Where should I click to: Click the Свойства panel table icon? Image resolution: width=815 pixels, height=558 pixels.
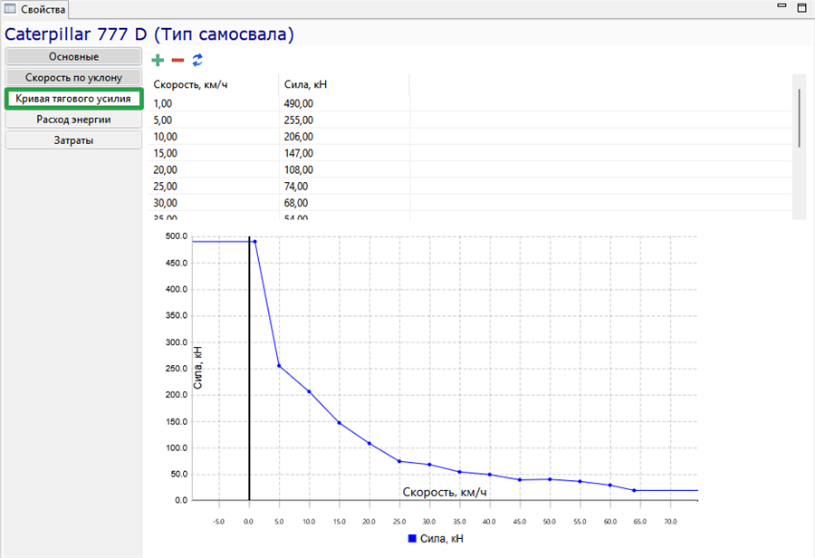click(x=10, y=8)
